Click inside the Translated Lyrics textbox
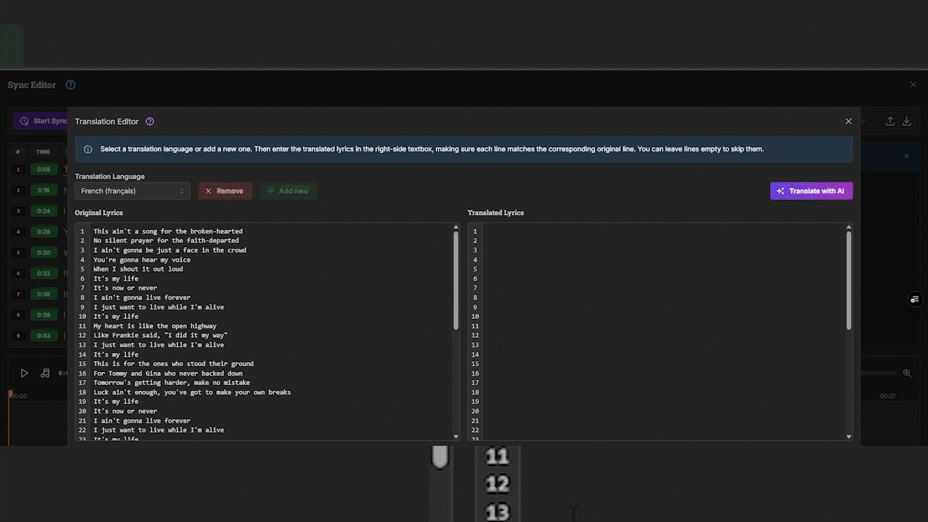This screenshot has height=522, width=928. pos(663,331)
